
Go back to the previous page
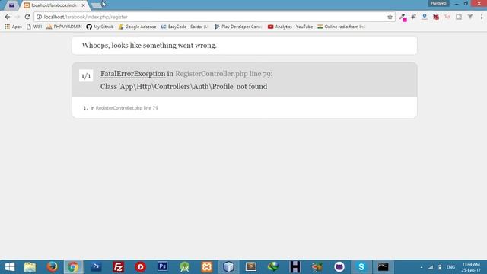8,17
